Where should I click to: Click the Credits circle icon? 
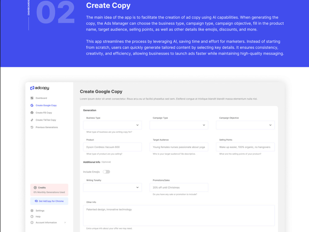pyautogui.click(x=35, y=188)
